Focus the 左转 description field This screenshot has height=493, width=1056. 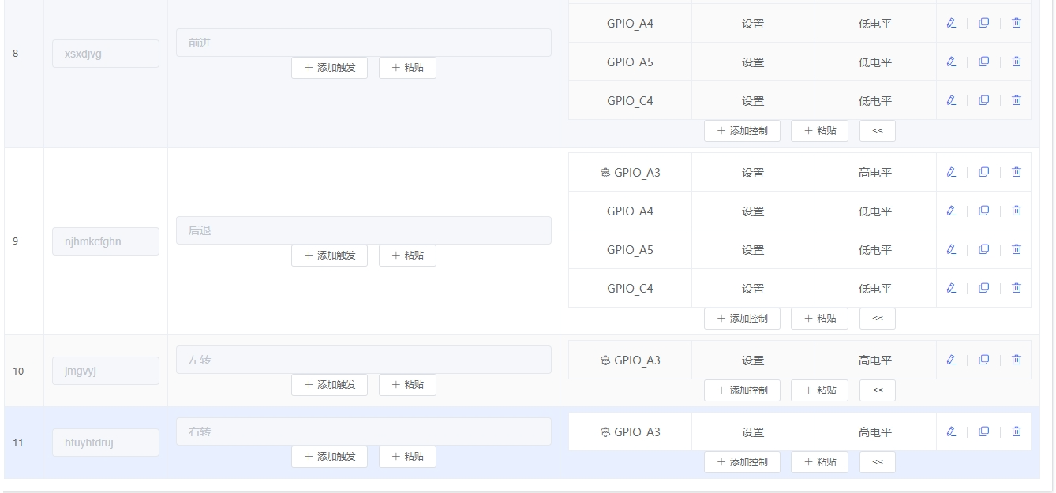click(364, 360)
